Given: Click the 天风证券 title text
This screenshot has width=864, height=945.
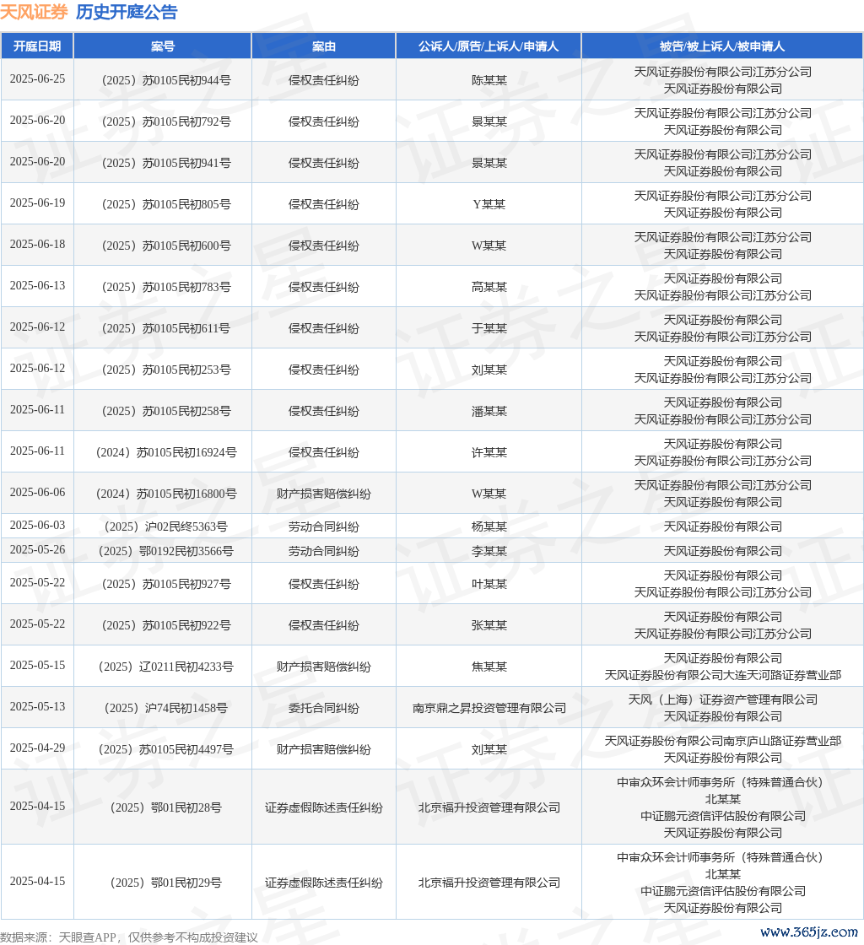Looking at the screenshot, I should (x=34, y=12).
